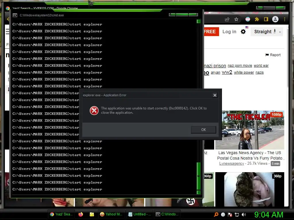Viewport: 294px width, 220px height.
Task: Click the red error icon in the dialog
Action: (94, 111)
